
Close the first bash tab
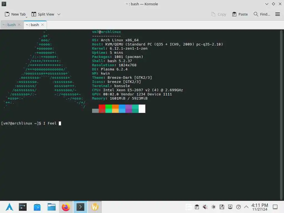pyautogui.click(x=19, y=25)
